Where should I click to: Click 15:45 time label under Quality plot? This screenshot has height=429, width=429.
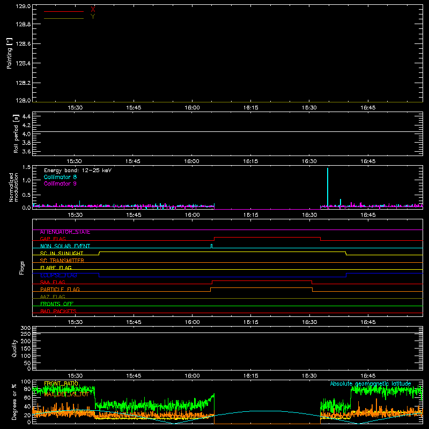(134, 376)
